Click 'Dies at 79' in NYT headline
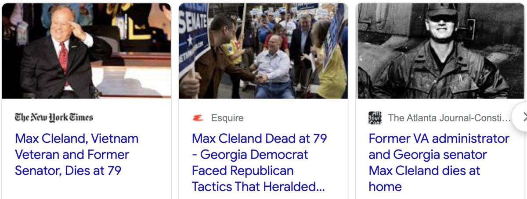 point(92,171)
